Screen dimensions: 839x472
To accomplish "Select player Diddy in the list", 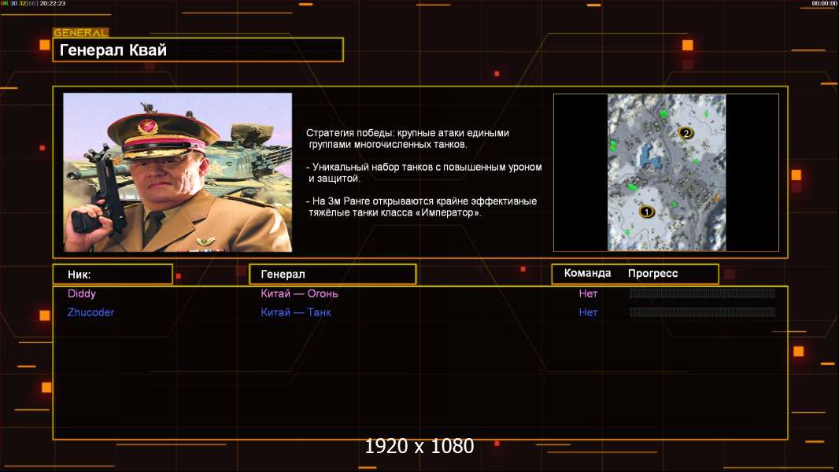I will pos(82,293).
